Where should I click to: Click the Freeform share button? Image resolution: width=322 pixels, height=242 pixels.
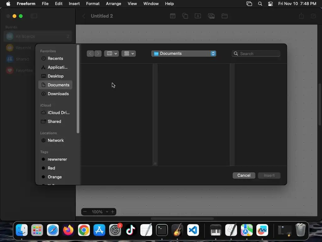click(x=301, y=16)
